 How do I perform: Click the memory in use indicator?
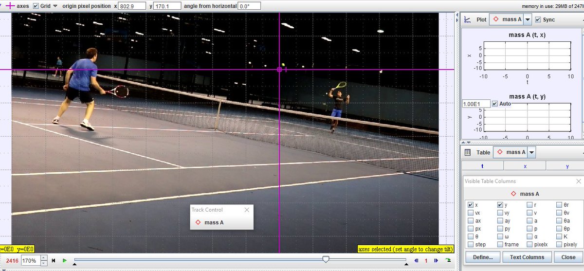552,6
